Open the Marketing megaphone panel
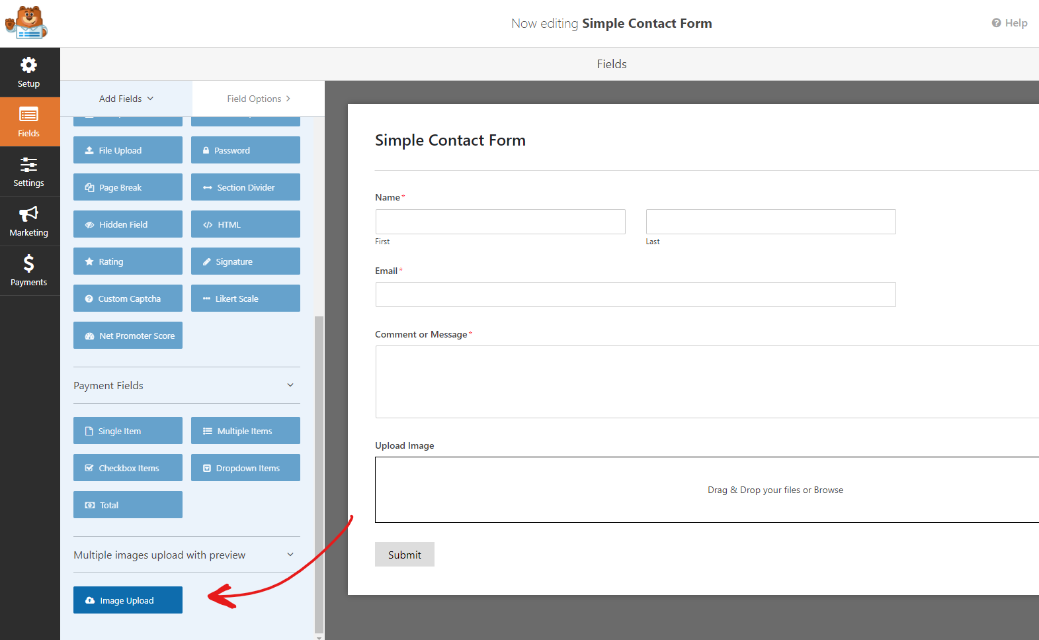The width and height of the screenshot is (1039, 640). pyautogui.click(x=30, y=222)
